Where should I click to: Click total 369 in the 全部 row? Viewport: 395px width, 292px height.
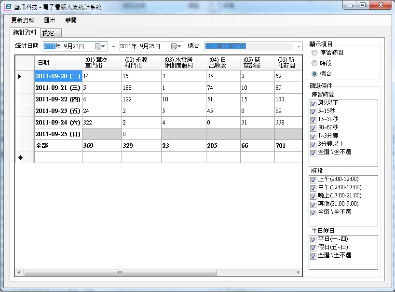coord(102,146)
